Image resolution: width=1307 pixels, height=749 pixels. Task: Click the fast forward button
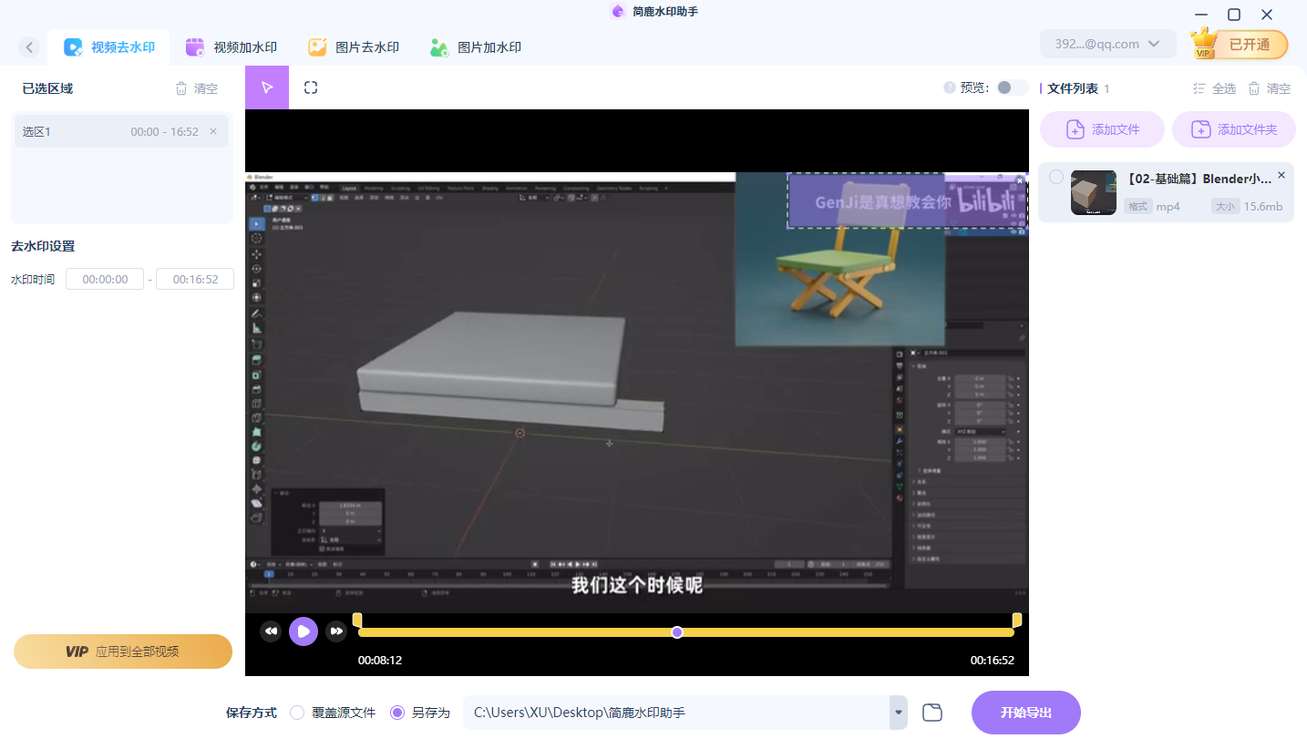click(336, 631)
